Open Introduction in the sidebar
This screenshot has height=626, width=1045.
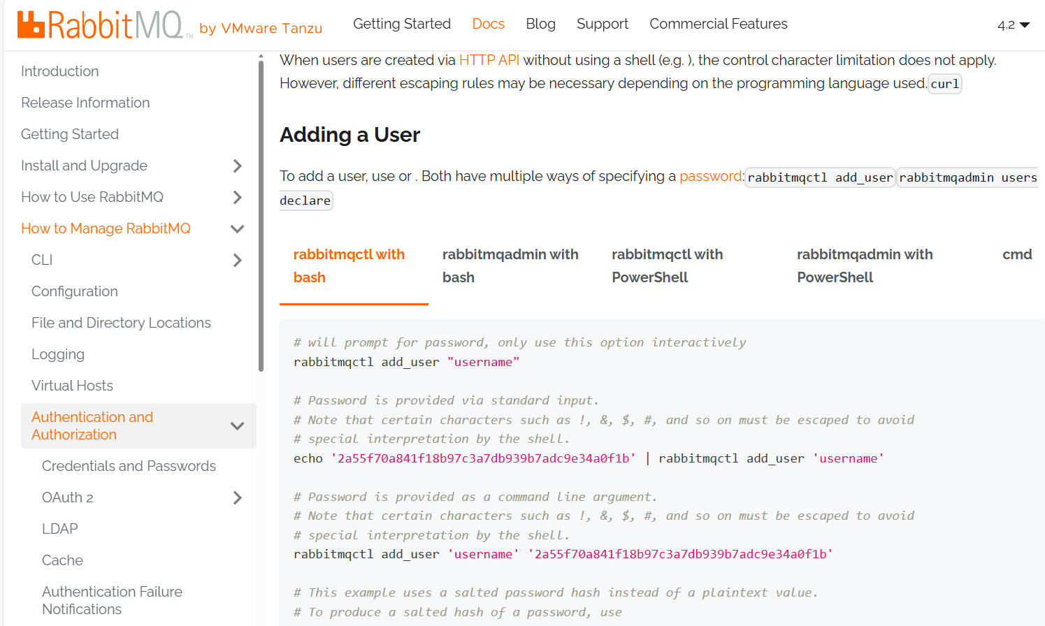click(59, 71)
